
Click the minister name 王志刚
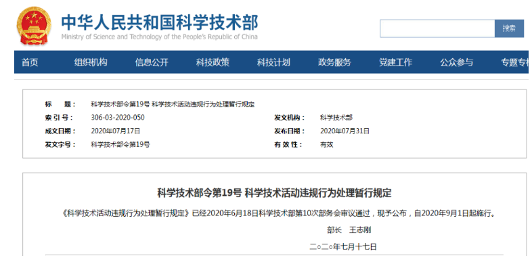(360, 230)
